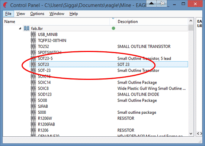Select the SJFAB package entry
The width and height of the screenshot is (205, 146).
click(43, 106)
